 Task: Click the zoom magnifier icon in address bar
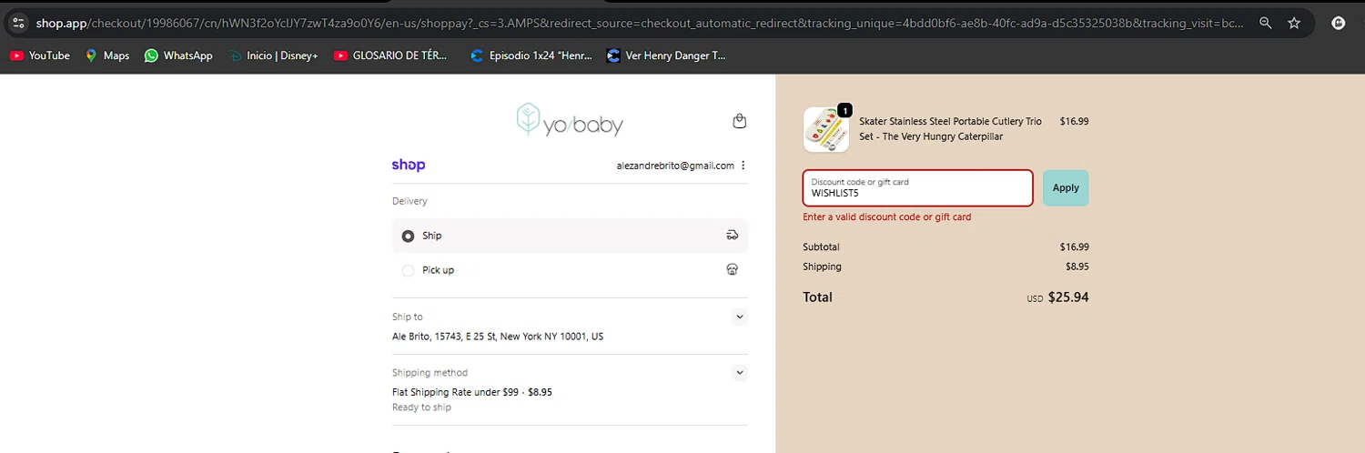(1265, 23)
